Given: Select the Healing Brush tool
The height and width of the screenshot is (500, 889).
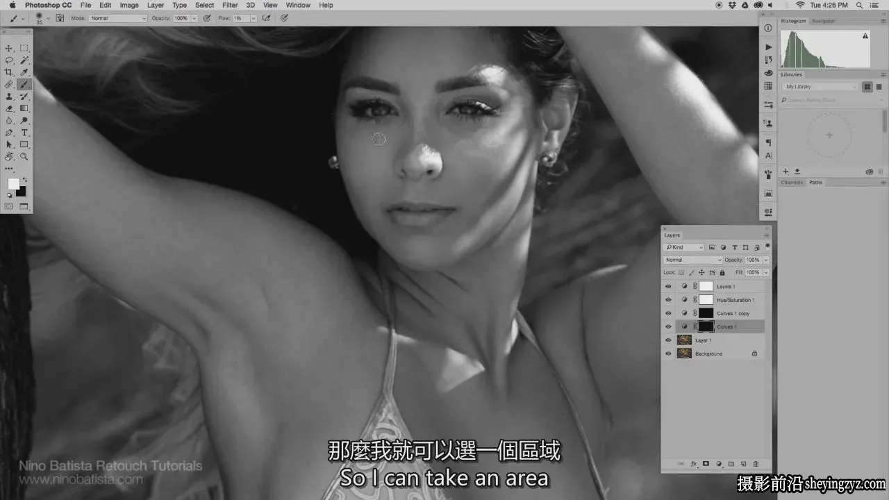Looking at the screenshot, I should [10, 84].
